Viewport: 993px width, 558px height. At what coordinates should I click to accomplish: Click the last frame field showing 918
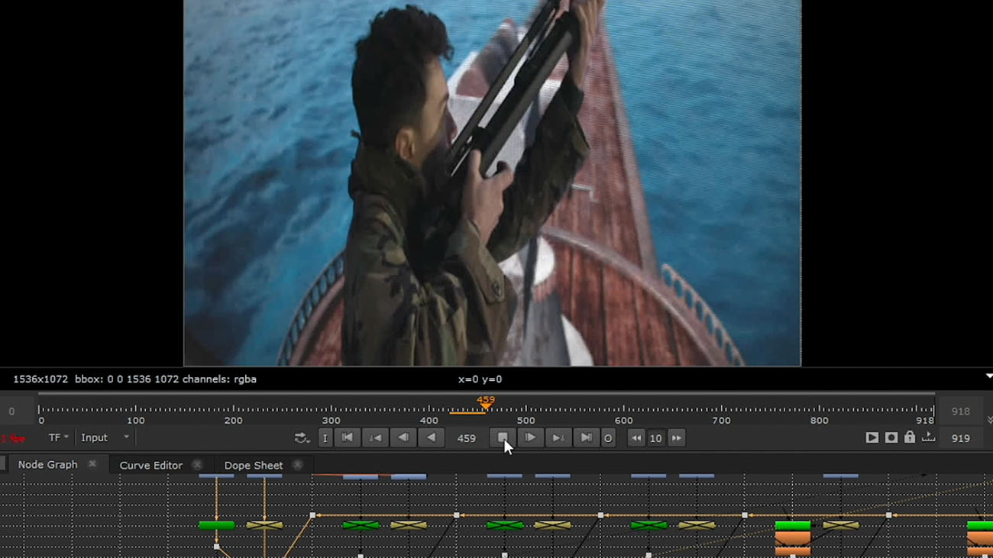pyautogui.click(x=960, y=411)
